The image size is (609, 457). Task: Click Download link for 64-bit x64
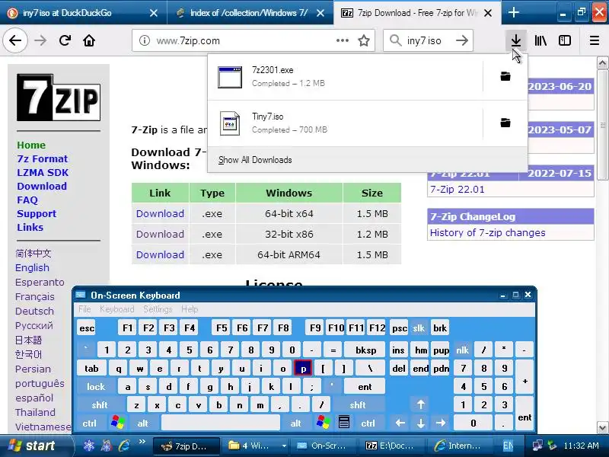160,214
